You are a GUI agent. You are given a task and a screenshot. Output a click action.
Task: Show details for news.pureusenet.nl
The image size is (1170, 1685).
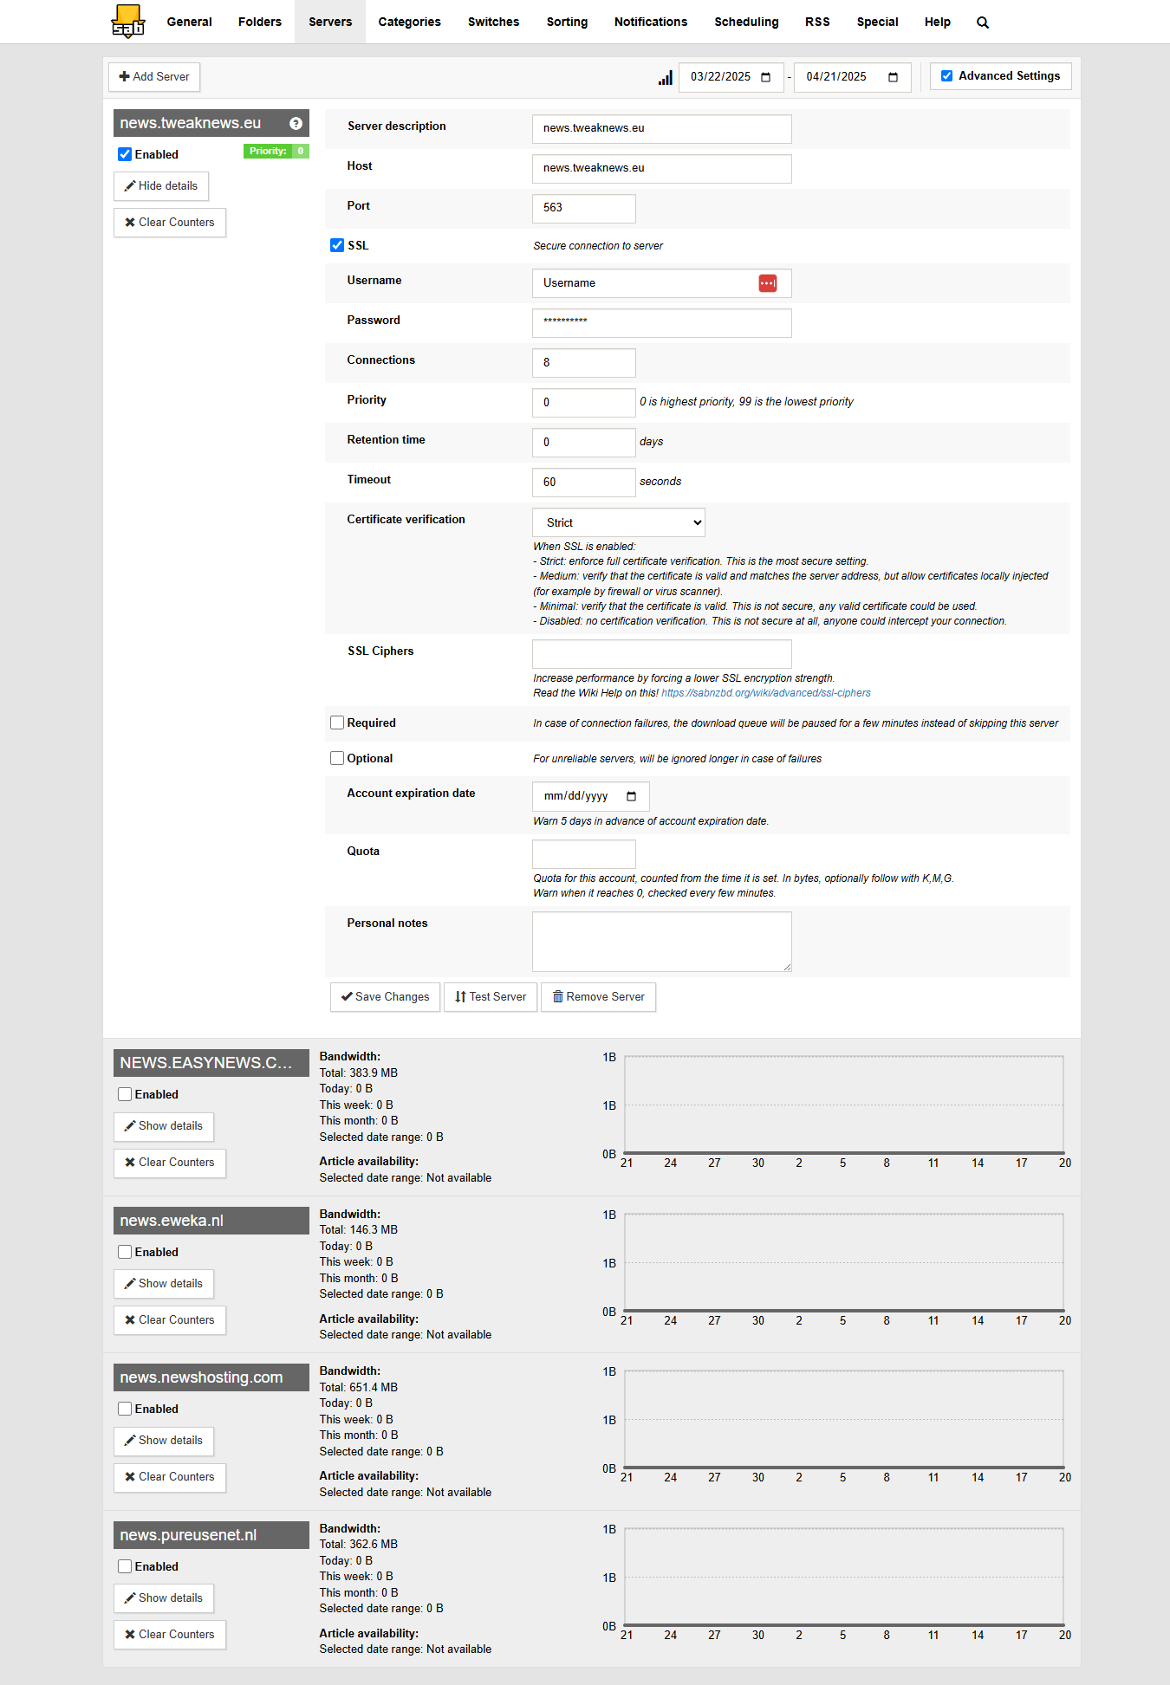[x=164, y=1598]
